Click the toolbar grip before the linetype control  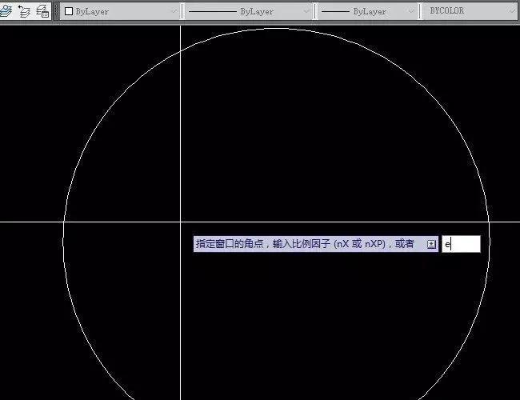tap(183, 11)
